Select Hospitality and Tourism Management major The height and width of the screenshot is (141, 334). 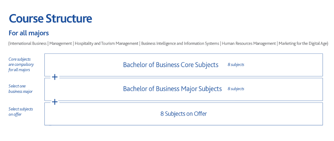106,43
